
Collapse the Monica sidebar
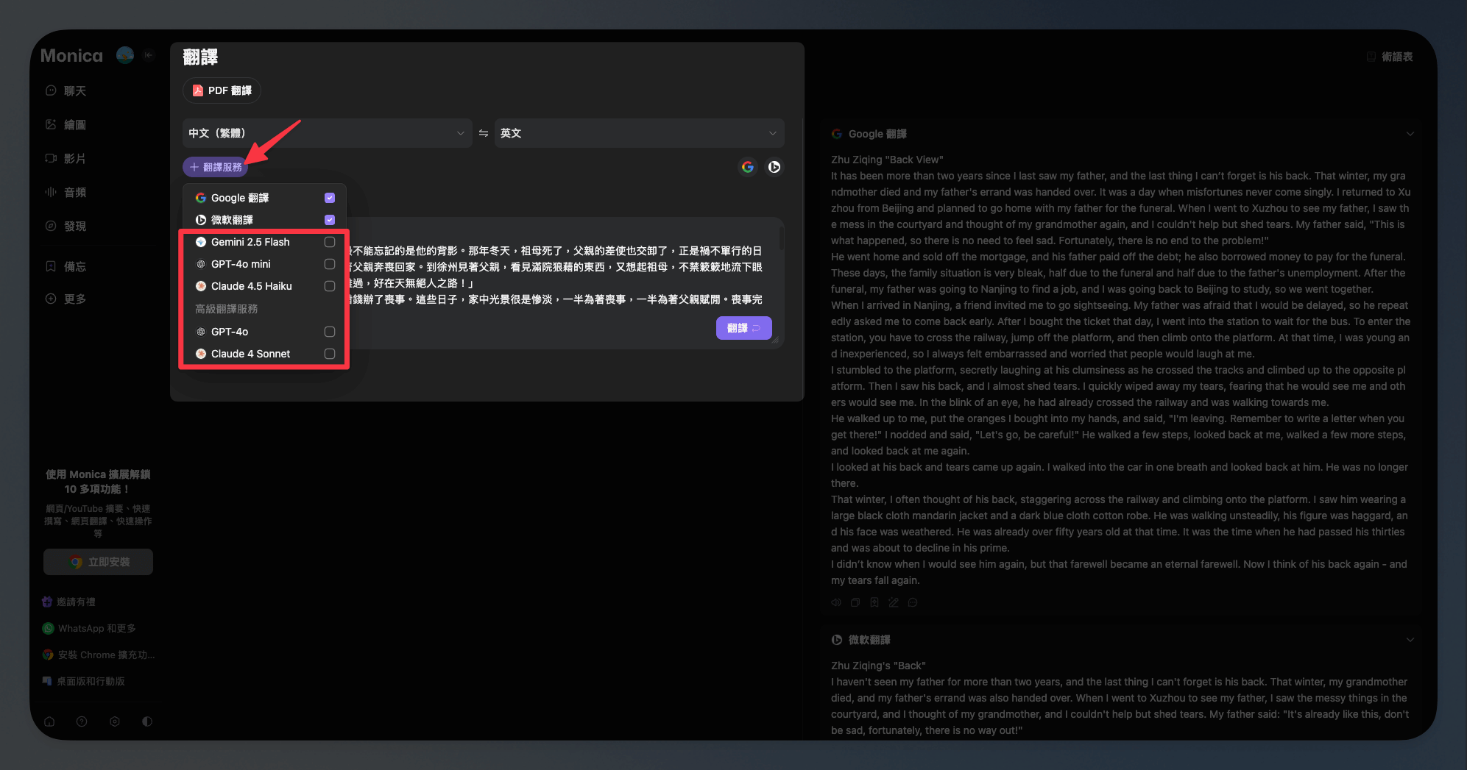click(149, 55)
